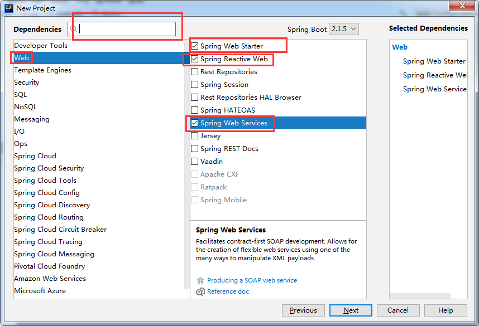Open the Spring Boot version dropdown
Viewport: 479px width, 326px height.
(x=344, y=29)
